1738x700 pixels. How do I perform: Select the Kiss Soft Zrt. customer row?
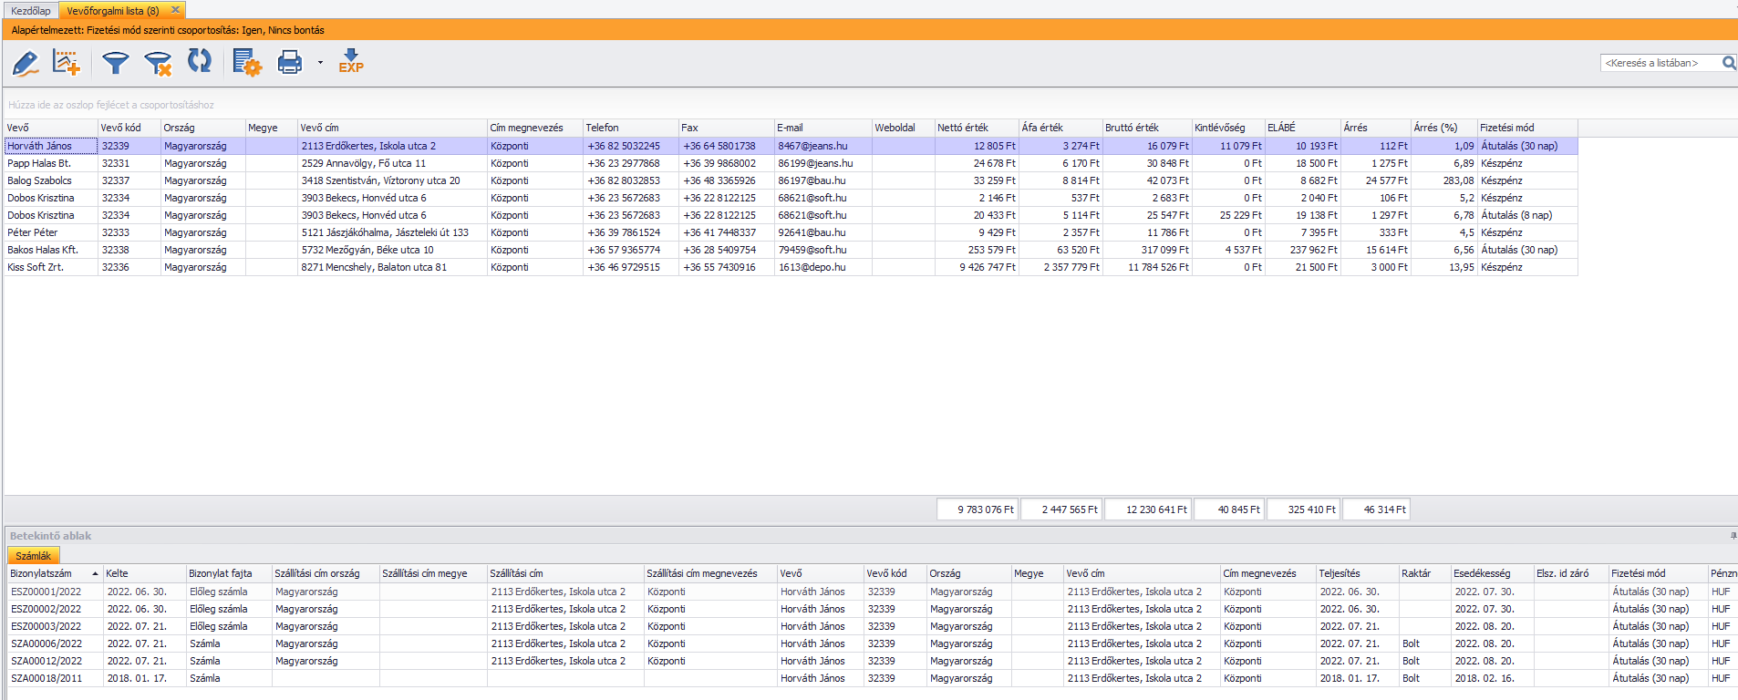[791, 267]
